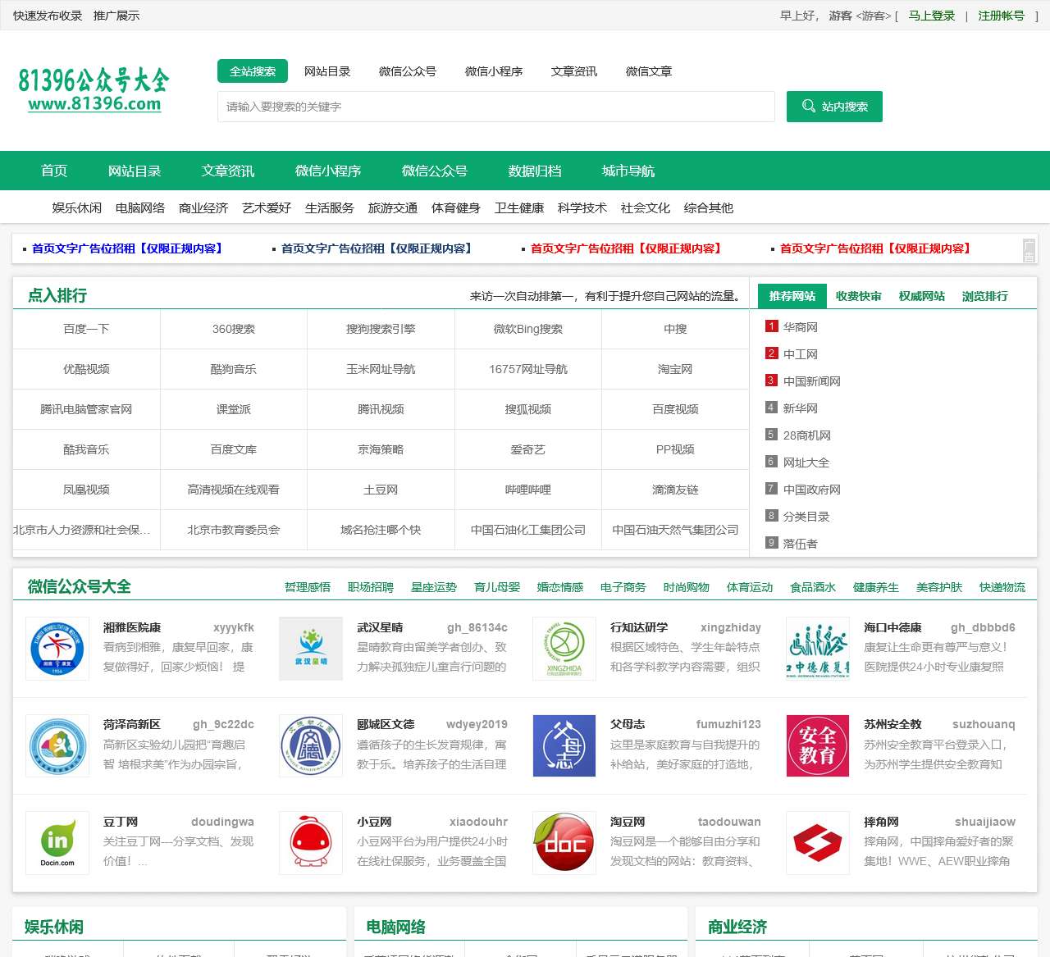Screen dimensions: 1050x957
Task: Open the 豆丁网 Docin.com logo
Action: (x=57, y=842)
